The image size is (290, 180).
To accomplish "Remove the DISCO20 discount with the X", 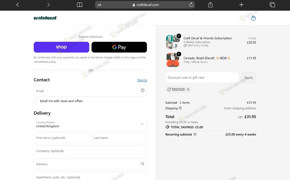I will [x=188, y=89].
